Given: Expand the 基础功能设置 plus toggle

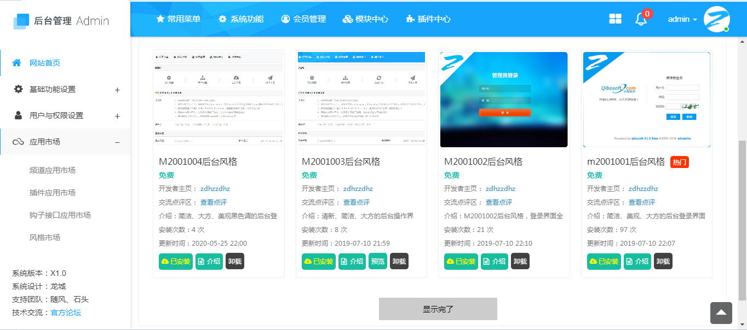Looking at the screenshot, I should click(x=117, y=90).
